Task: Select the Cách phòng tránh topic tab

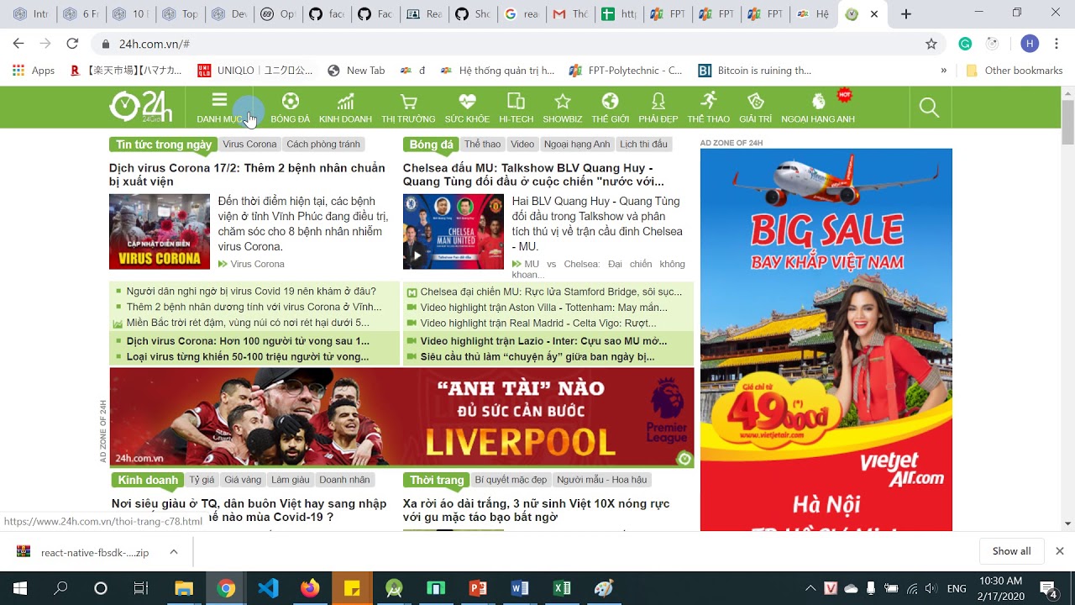Action: (323, 145)
